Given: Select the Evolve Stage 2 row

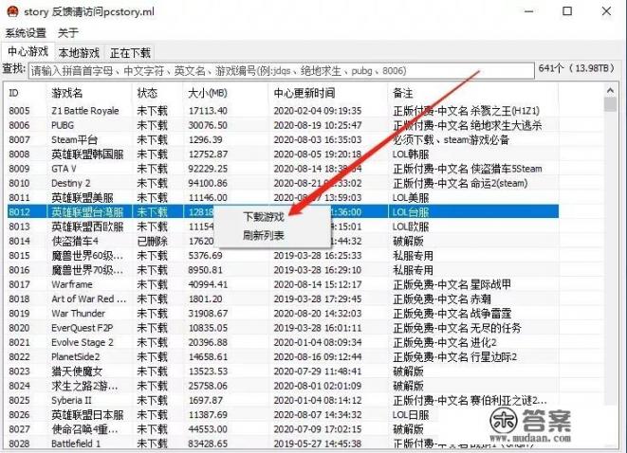Looking at the screenshot, I should (283, 342).
